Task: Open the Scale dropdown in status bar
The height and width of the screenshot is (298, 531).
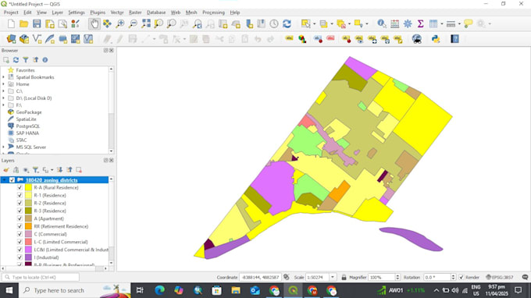Action: 333,277
